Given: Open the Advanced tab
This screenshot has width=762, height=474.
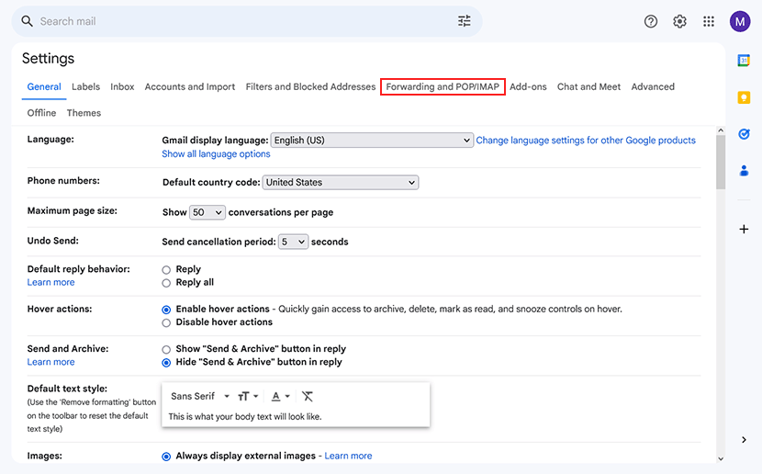Looking at the screenshot, I should pyautogui.click(x=653, y=86).
